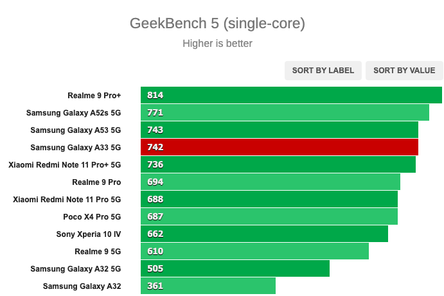Click the Higher is better subtitle
Image resolution: width=444 pixels, height=296 pixels.
(217, 44)
